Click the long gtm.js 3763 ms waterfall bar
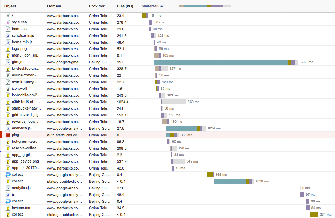Image resolution: width=335 pixels, height=218 pixels. pos(221,62)
